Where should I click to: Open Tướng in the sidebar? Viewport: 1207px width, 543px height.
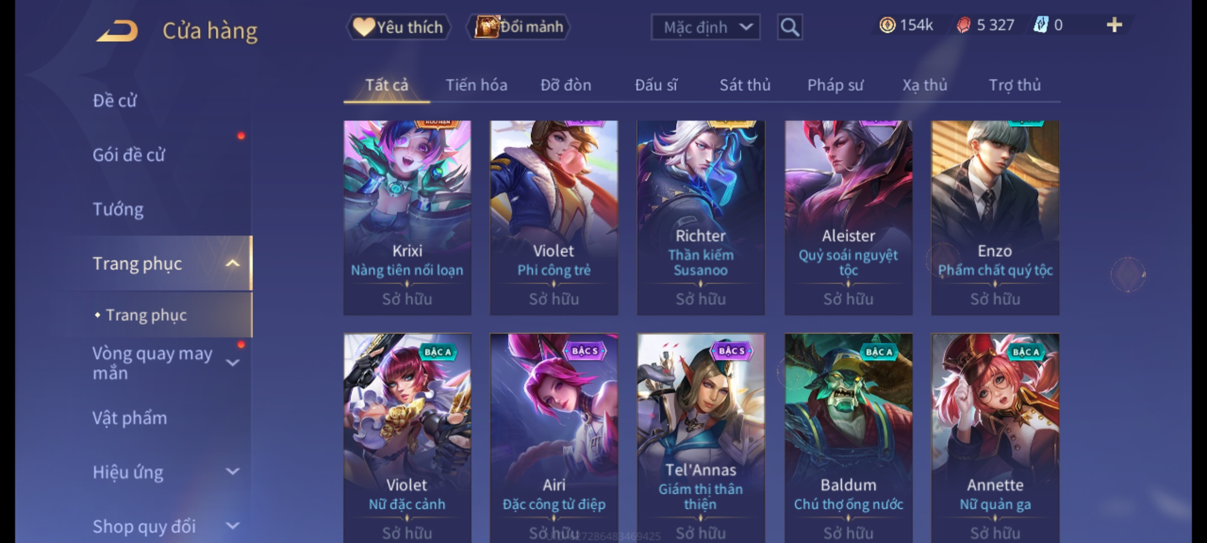click(118, 209)
